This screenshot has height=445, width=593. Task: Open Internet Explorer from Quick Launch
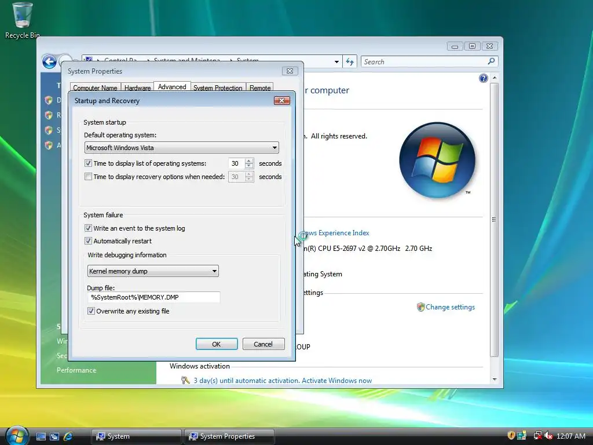68,436
